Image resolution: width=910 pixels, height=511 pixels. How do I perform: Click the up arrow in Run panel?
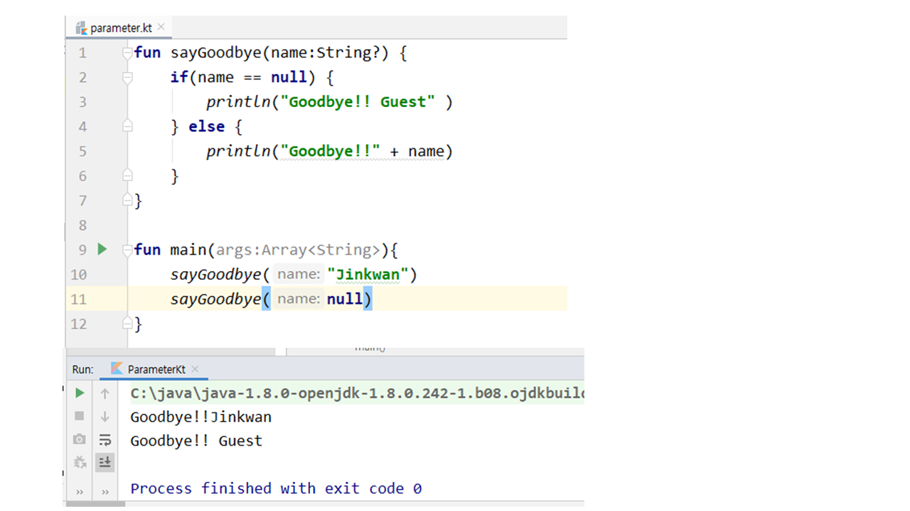[105, 393]
